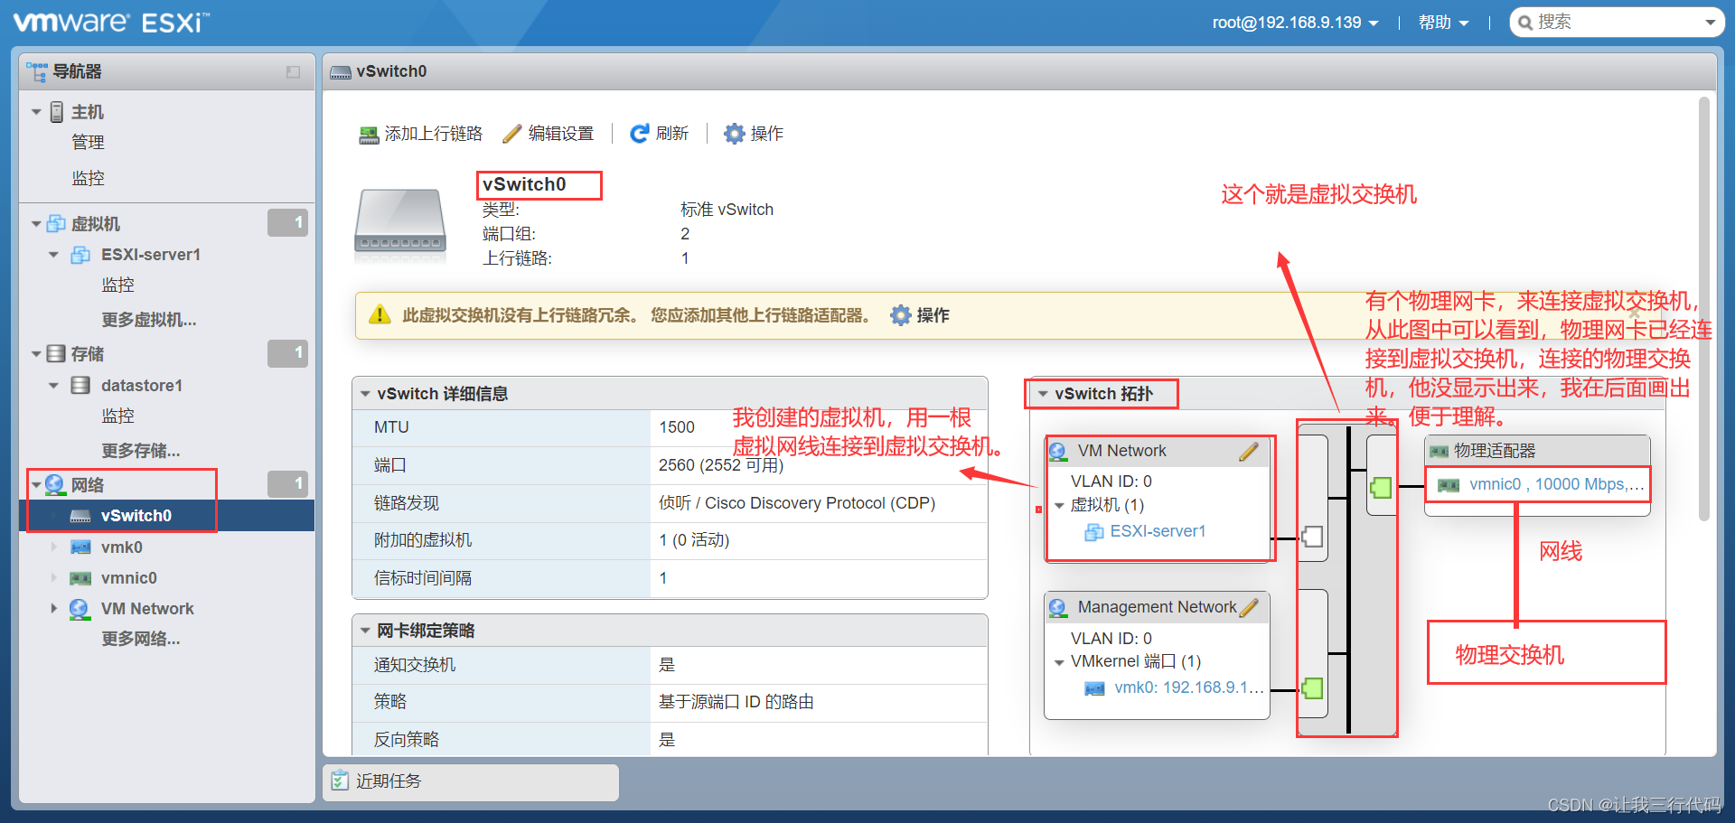Click the Refresh (刷新) icon
Screen dimensions: 1735x823
pos(640,134)
